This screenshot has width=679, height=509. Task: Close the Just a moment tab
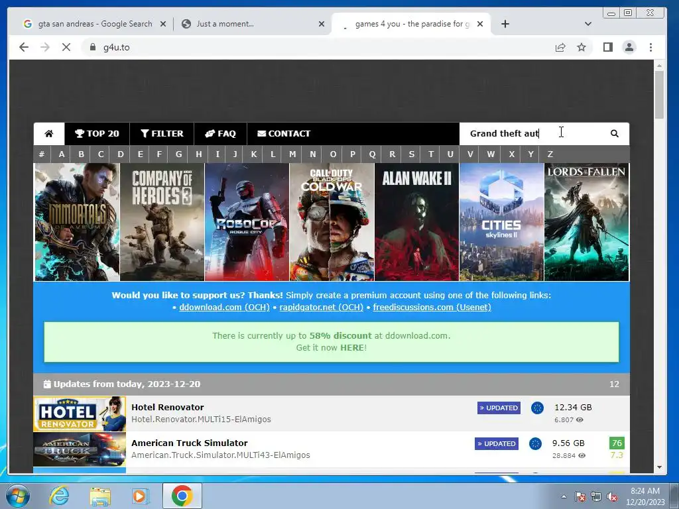pyautogui.click(x=322, y=25)
